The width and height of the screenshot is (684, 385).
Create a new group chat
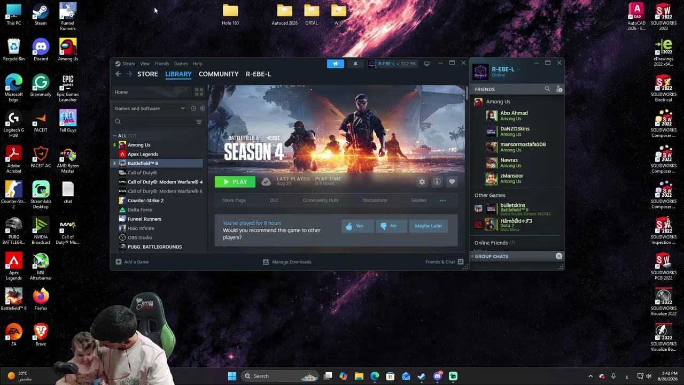click(559, 256)
